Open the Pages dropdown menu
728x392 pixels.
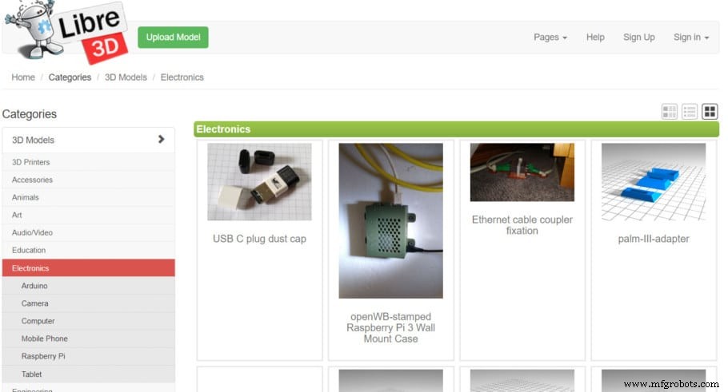tap(550, 37)
